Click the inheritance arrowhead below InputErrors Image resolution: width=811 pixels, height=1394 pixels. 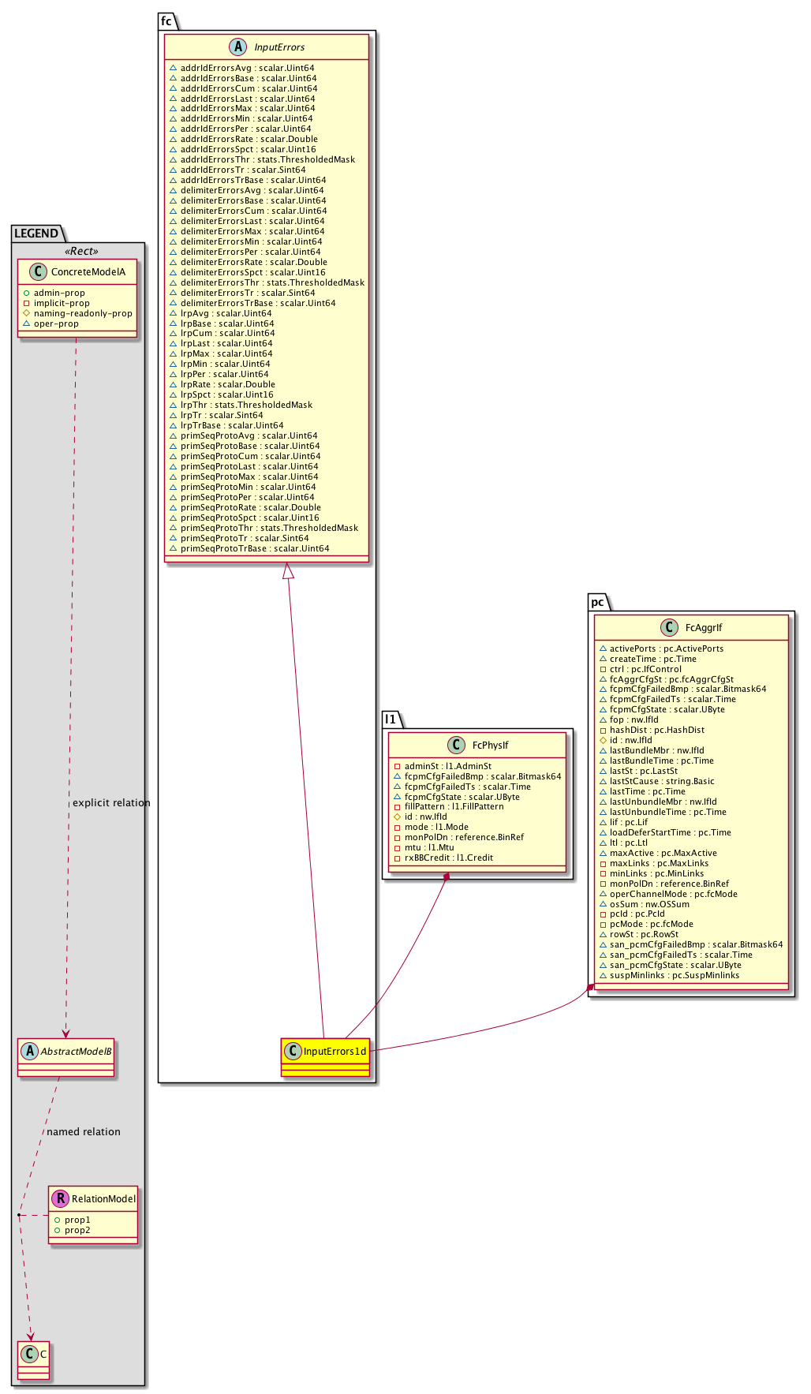289,571
